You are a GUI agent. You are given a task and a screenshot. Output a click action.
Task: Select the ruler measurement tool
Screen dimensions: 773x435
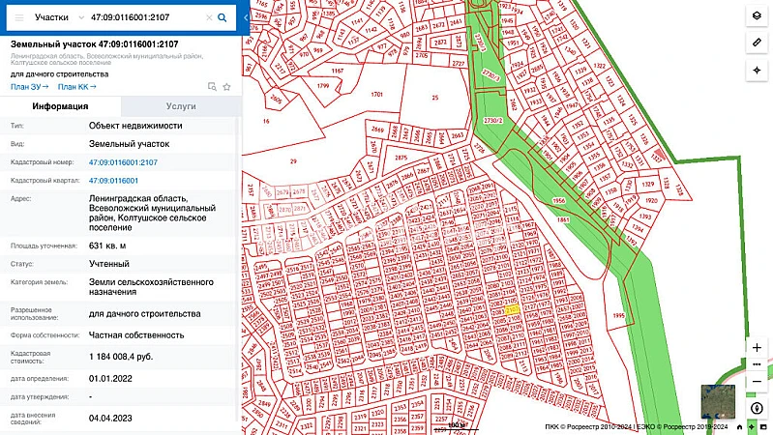pyautogui.click(x=757, y=43)
